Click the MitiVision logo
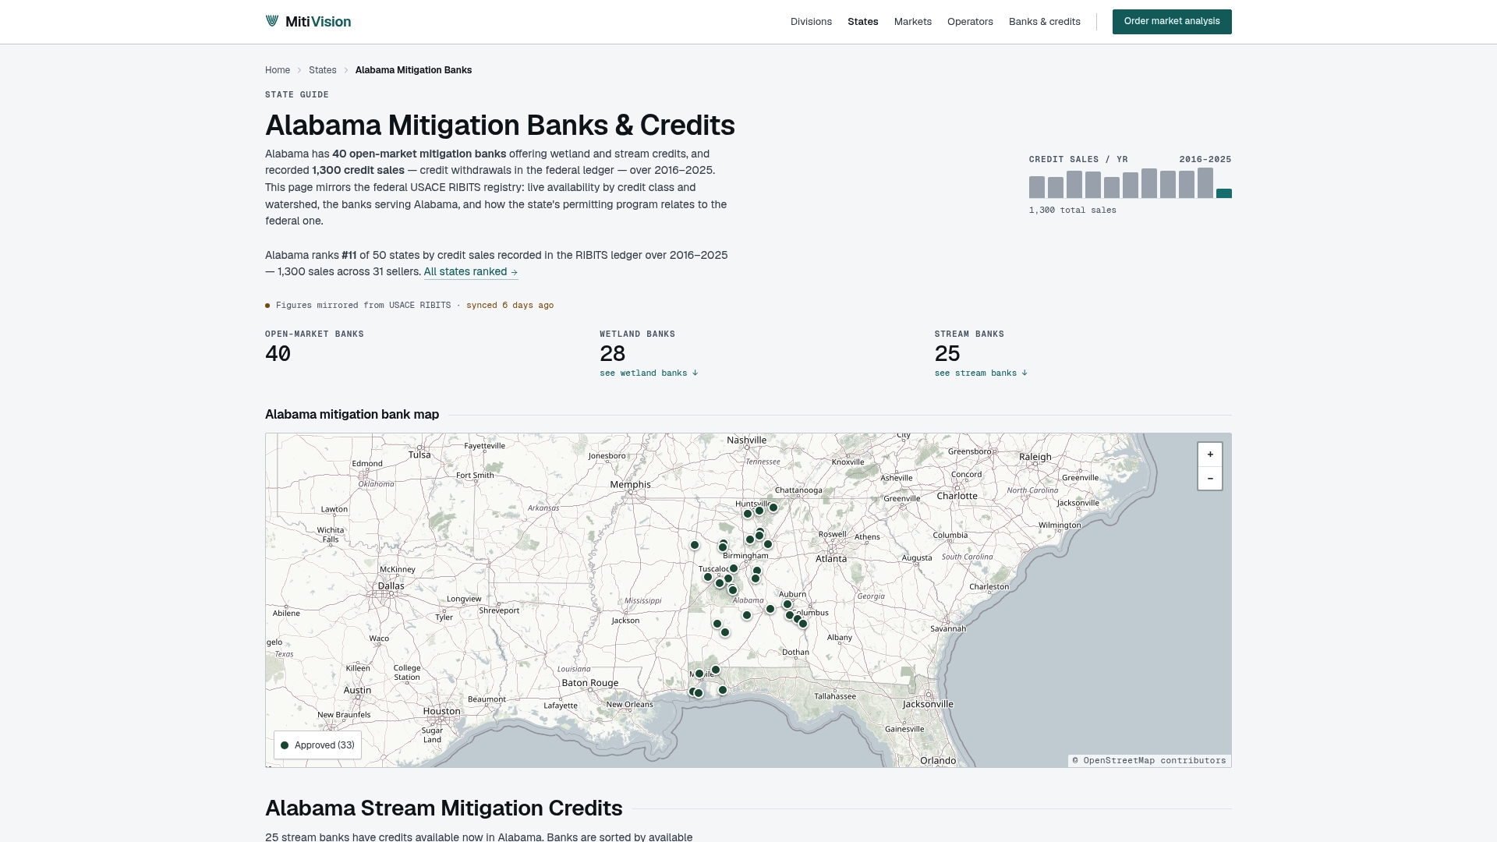The height and width of the screenshot is (842, 1497). pyautogui.click(x=308, y=22)
